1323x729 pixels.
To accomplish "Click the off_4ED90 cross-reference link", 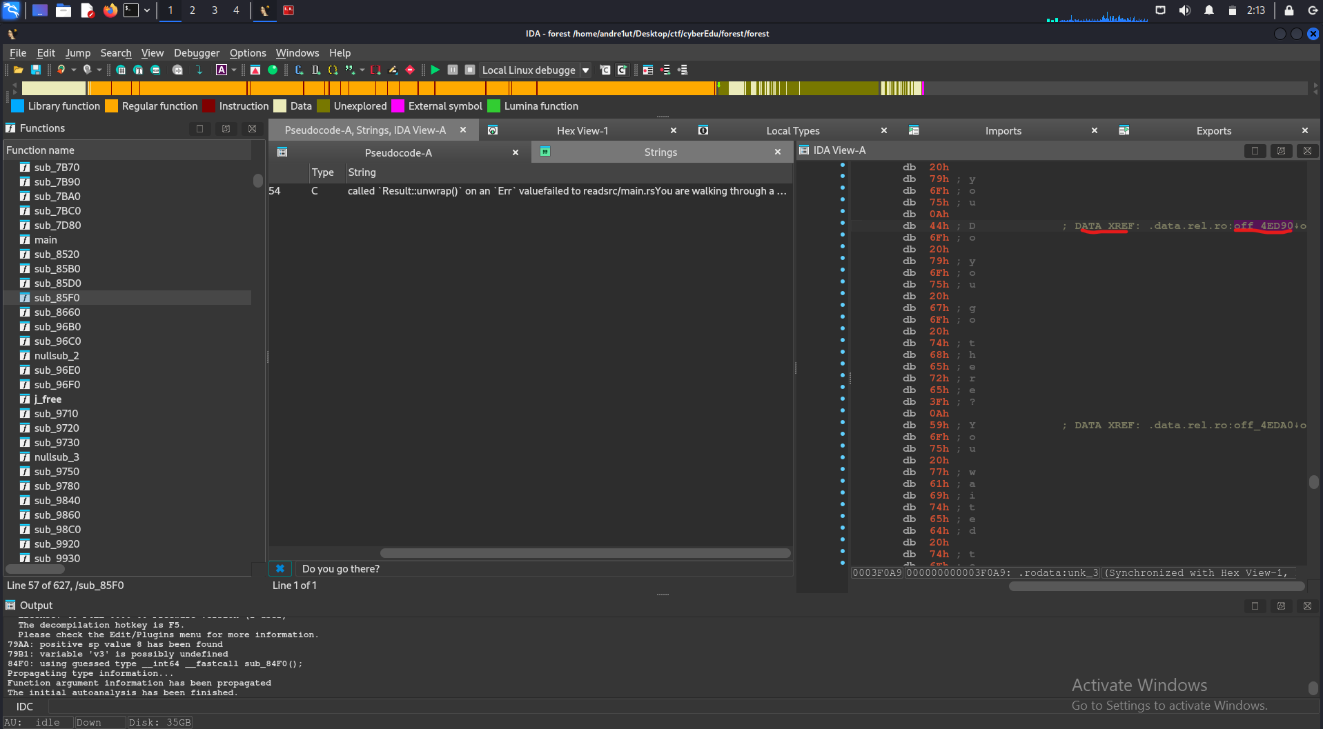I will point(1263,226).
